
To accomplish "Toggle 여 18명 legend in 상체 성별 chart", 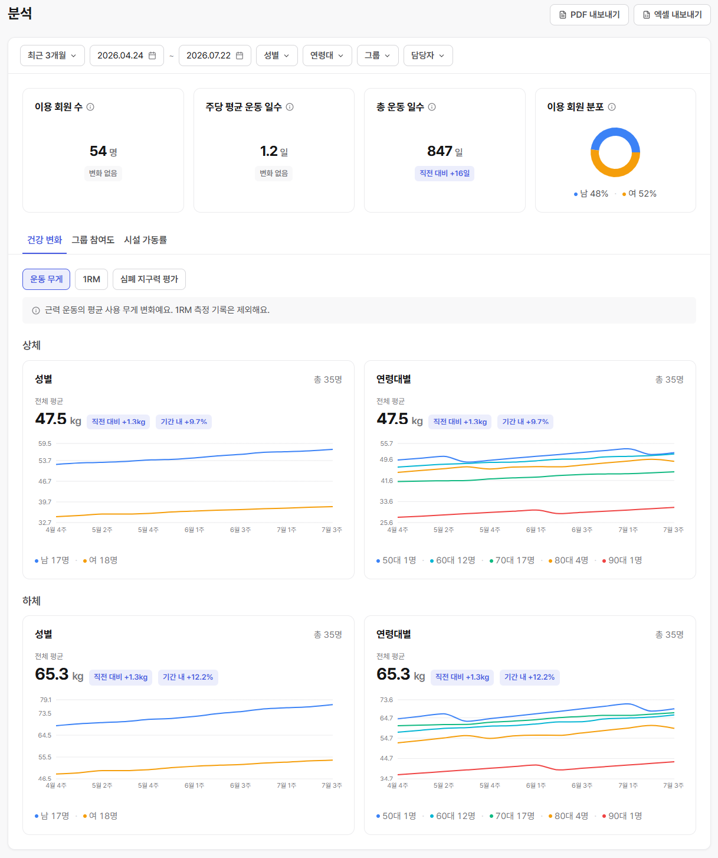I will 100,560.
